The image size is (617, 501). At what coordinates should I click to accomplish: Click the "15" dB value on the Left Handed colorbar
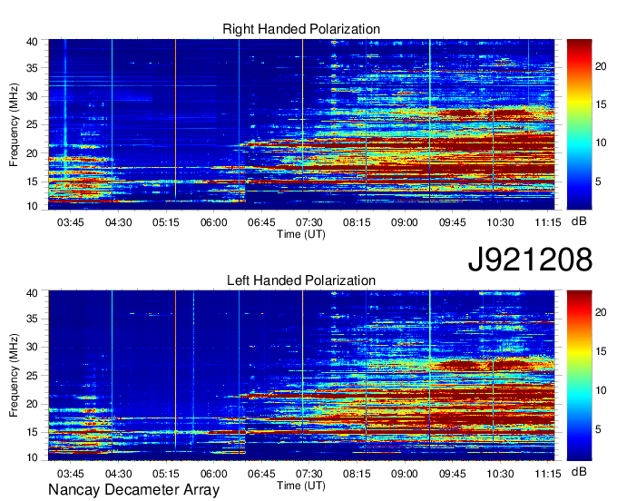click(x=601, y=351)
